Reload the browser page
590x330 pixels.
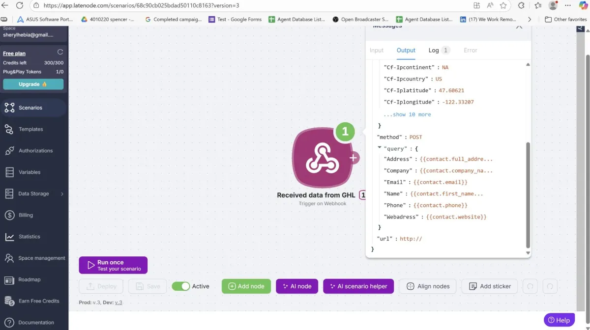(x=20, y=5)
